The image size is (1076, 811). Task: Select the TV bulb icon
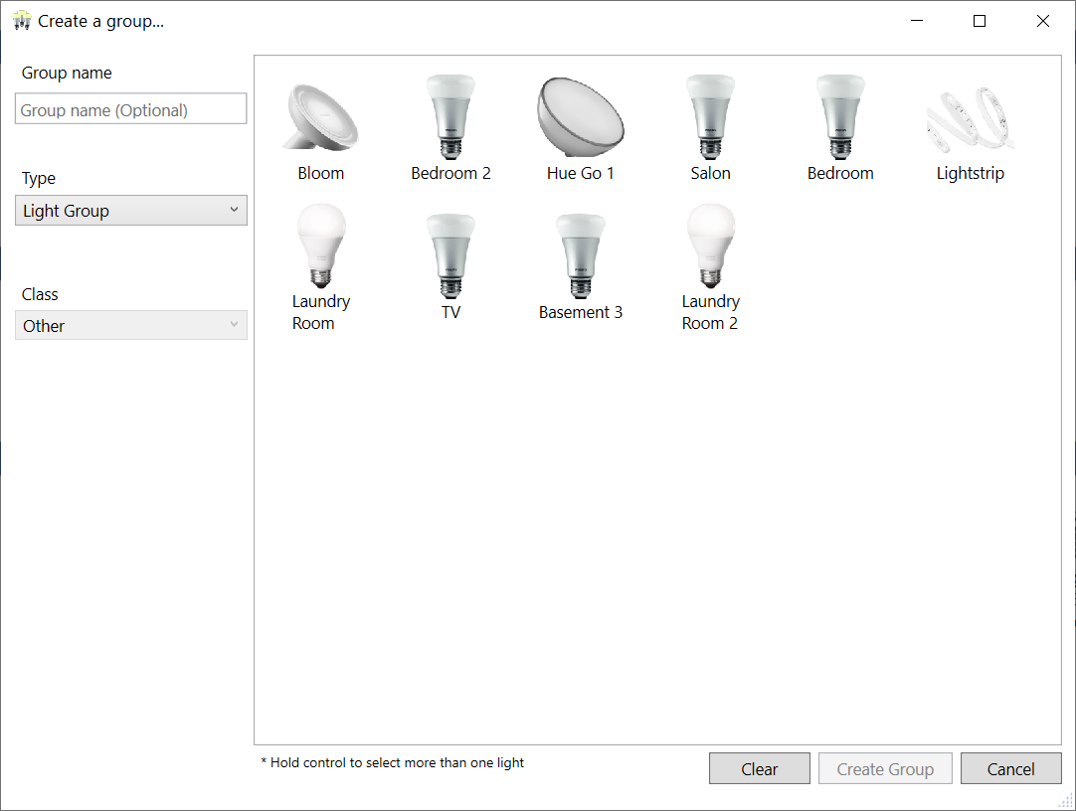coord(450,255)
